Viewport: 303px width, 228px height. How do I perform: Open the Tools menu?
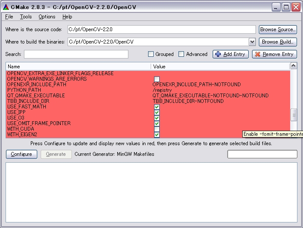coord(26,17)
